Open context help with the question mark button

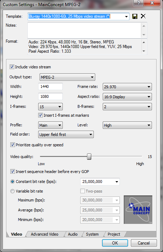pos(139,3)
